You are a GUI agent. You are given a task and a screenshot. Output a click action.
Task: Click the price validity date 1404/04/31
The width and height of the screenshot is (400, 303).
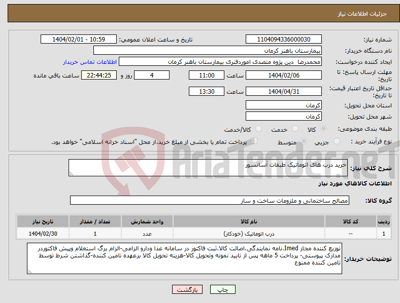point(283,91)
